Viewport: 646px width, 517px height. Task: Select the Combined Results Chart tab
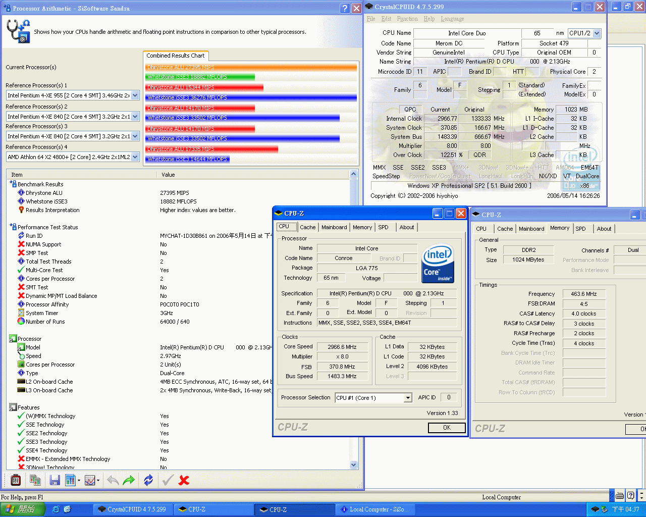point(176,56)
